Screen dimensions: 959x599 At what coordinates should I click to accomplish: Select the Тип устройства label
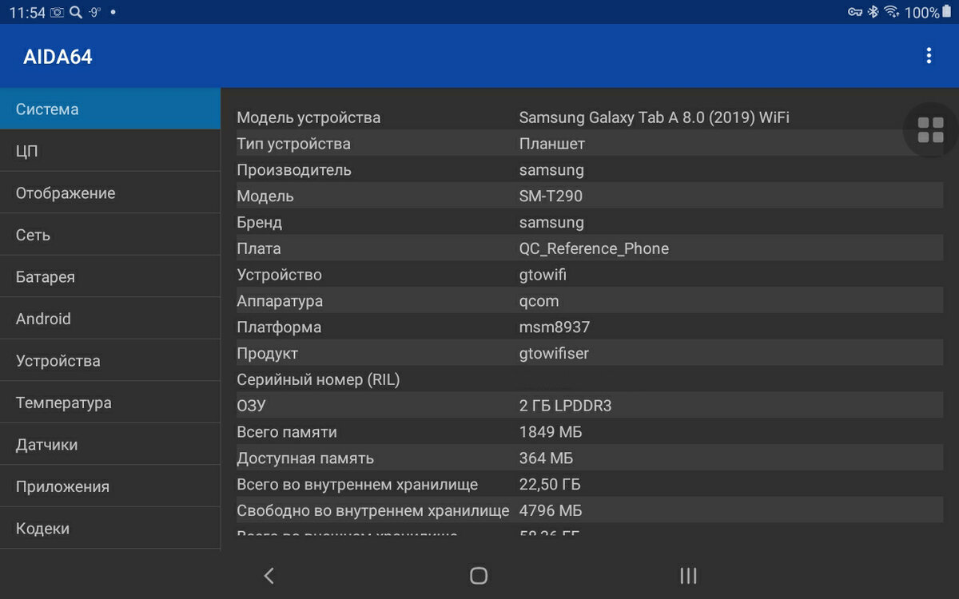tap(293, 145)
